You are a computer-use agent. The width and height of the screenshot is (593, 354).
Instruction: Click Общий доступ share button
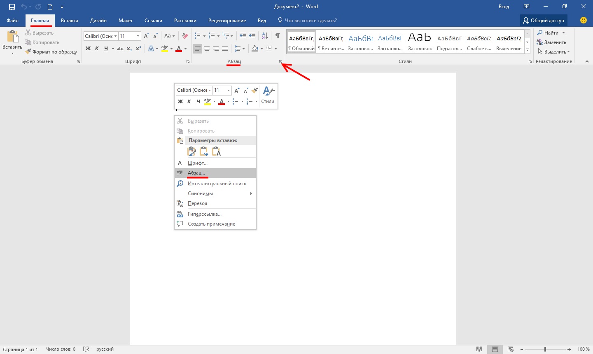[x=544, y=21]
